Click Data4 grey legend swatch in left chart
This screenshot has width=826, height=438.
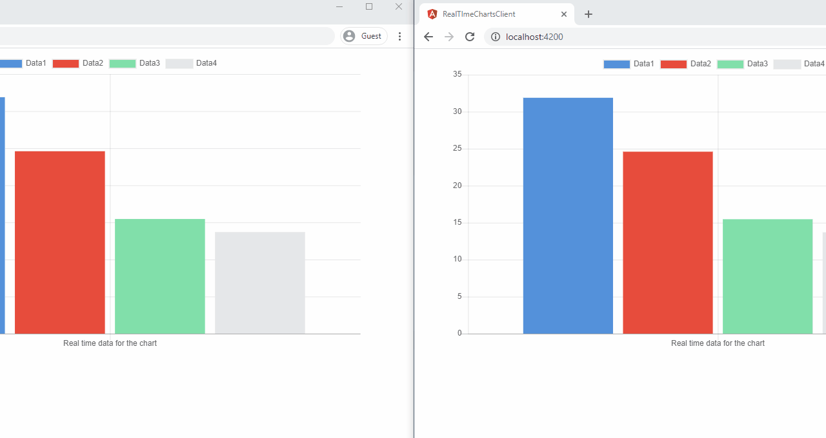(179, 63)
